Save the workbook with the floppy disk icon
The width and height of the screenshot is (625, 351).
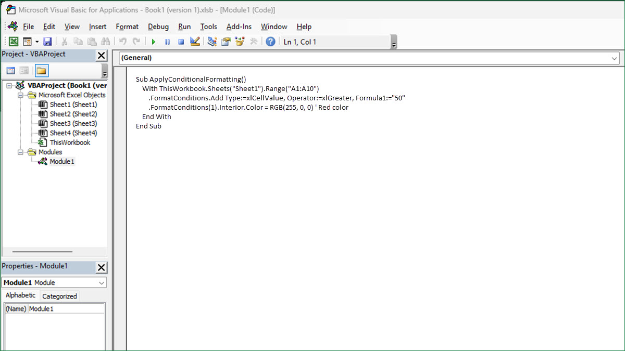pos(47,42)
